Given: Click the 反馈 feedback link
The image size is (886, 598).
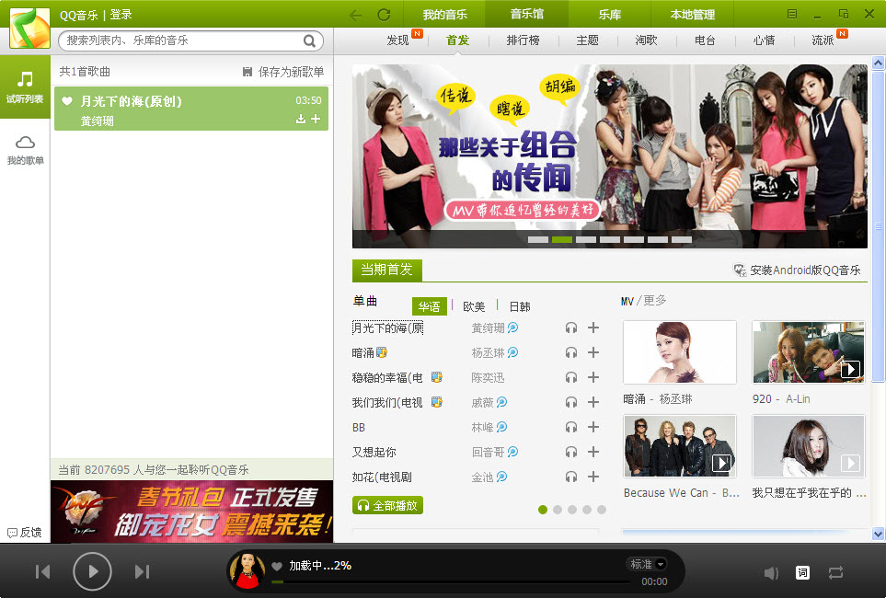Looking at the screenshot, I should tap(24, 533).
